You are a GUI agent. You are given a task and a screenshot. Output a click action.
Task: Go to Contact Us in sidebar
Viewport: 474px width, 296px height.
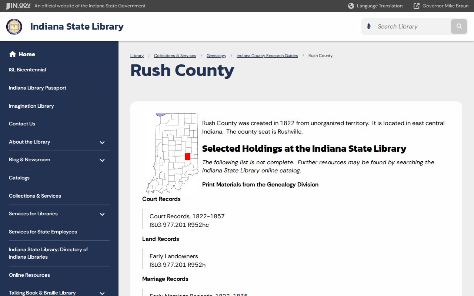tap(22, 124)
